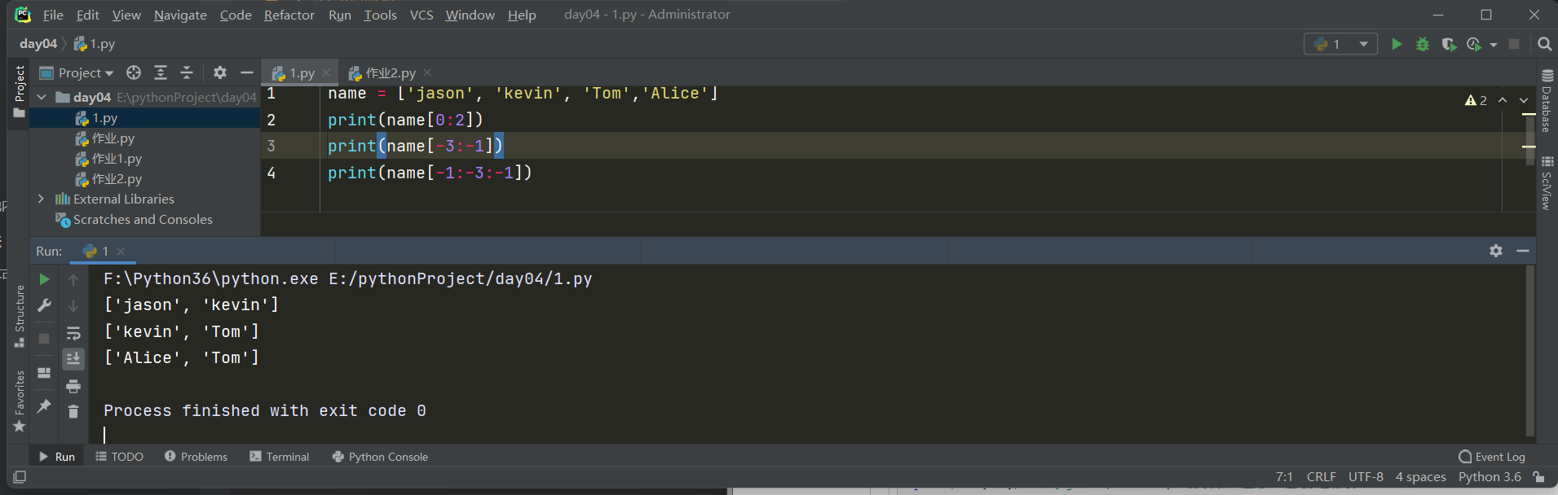Pin the Run tab

45,405
